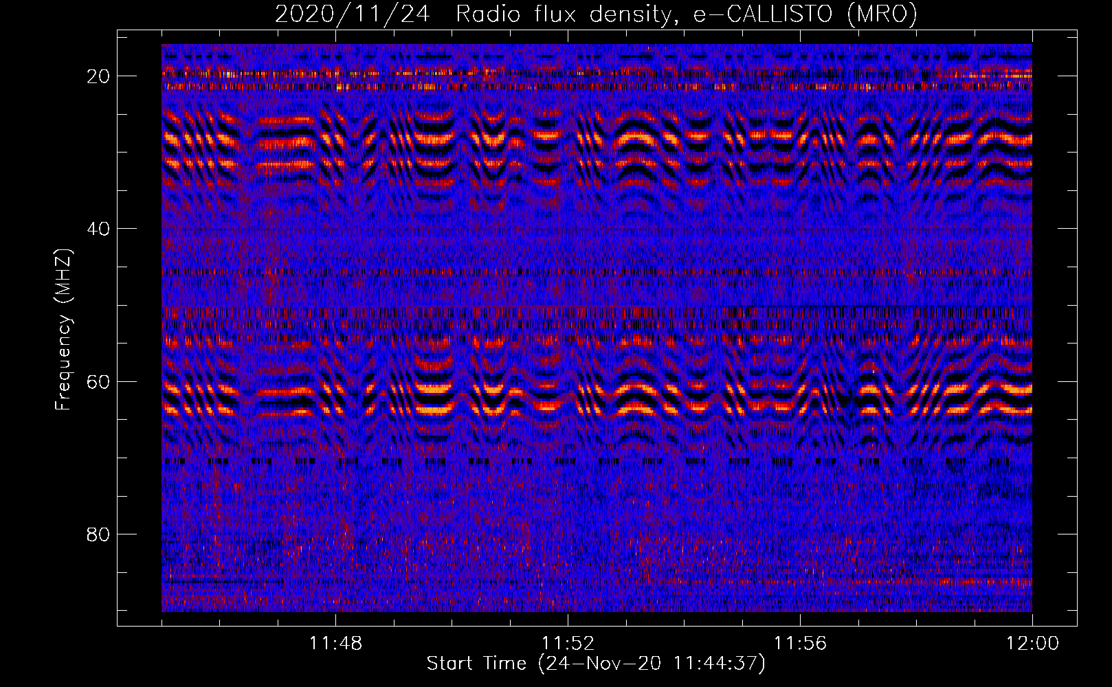Screen dimensions: 1112x687
Task: Click the 11:56 time tick label
Action: (800, 644)
